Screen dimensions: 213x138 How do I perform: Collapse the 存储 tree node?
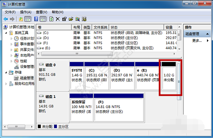pos(6,72)
